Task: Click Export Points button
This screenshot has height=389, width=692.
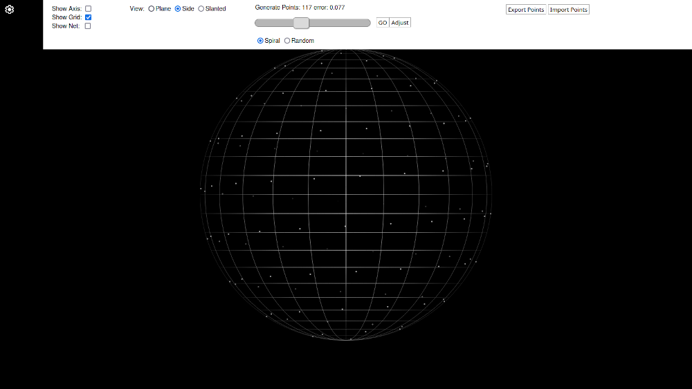Action: pos(526,10)
